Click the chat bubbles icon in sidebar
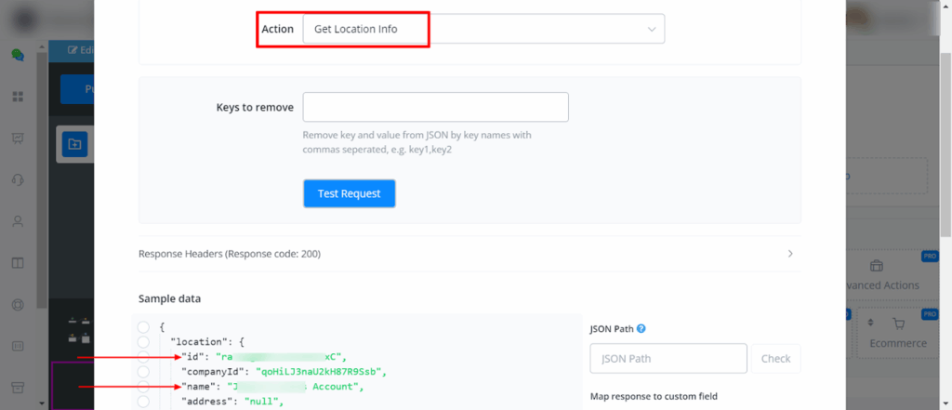The height and width of the screenshot is (410, 952). 17,55
